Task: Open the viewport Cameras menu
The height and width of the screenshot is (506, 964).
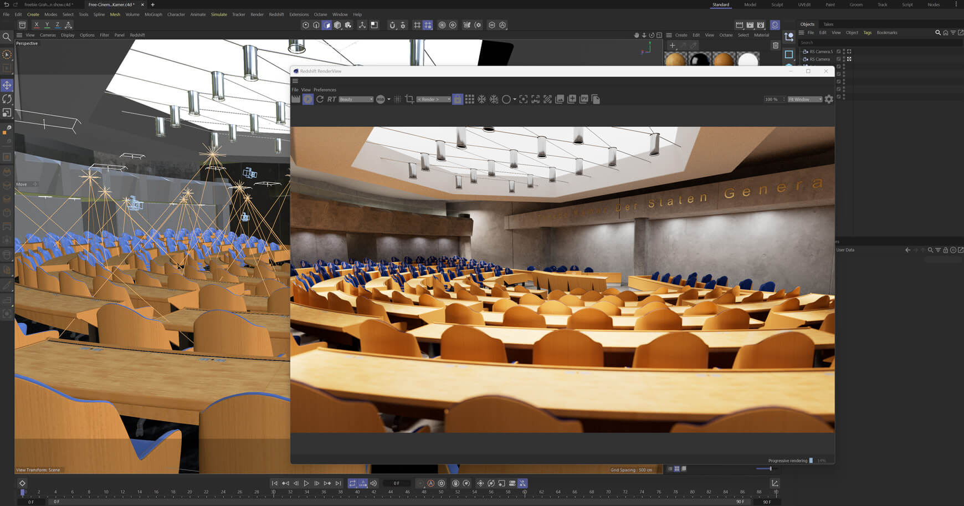Action: (x=48, y=35)
